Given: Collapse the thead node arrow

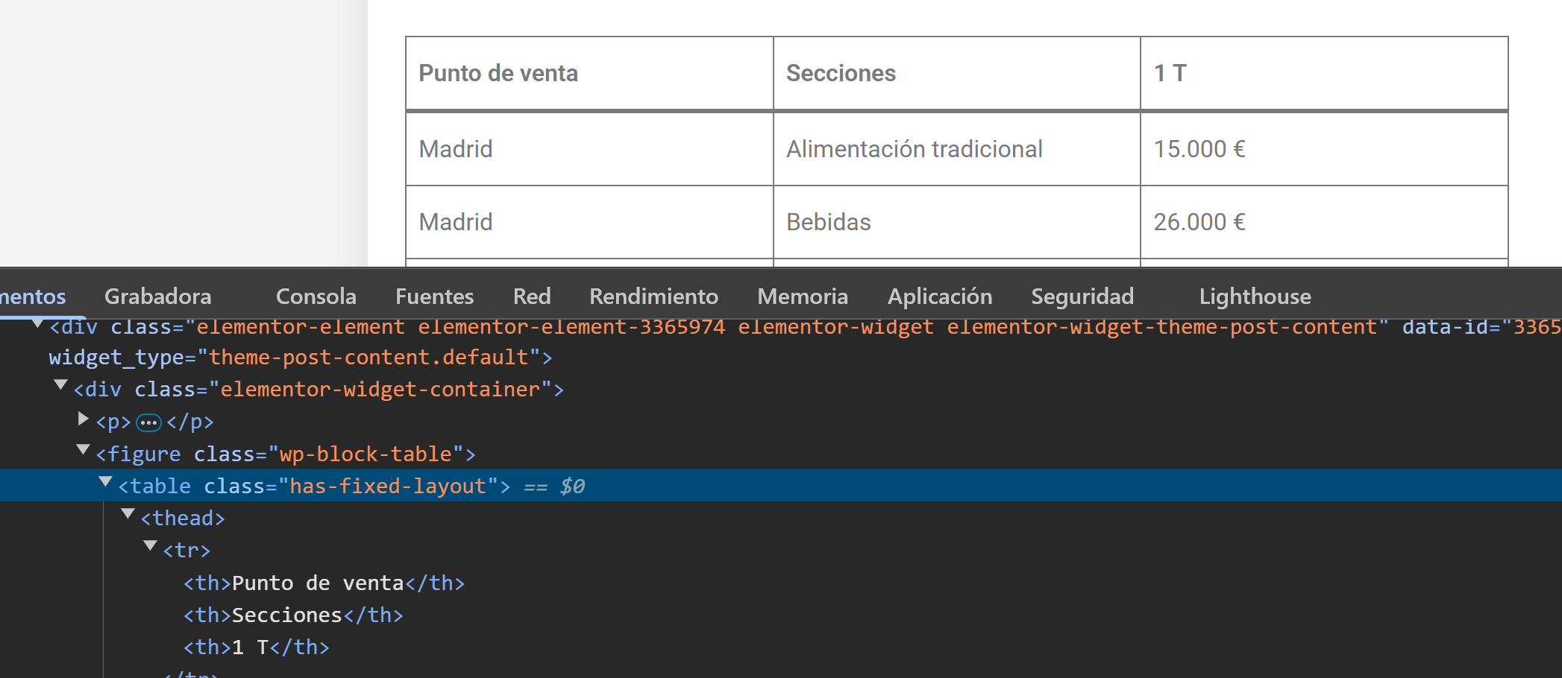Looking at the screenshot, I should [x=128, y=514].
